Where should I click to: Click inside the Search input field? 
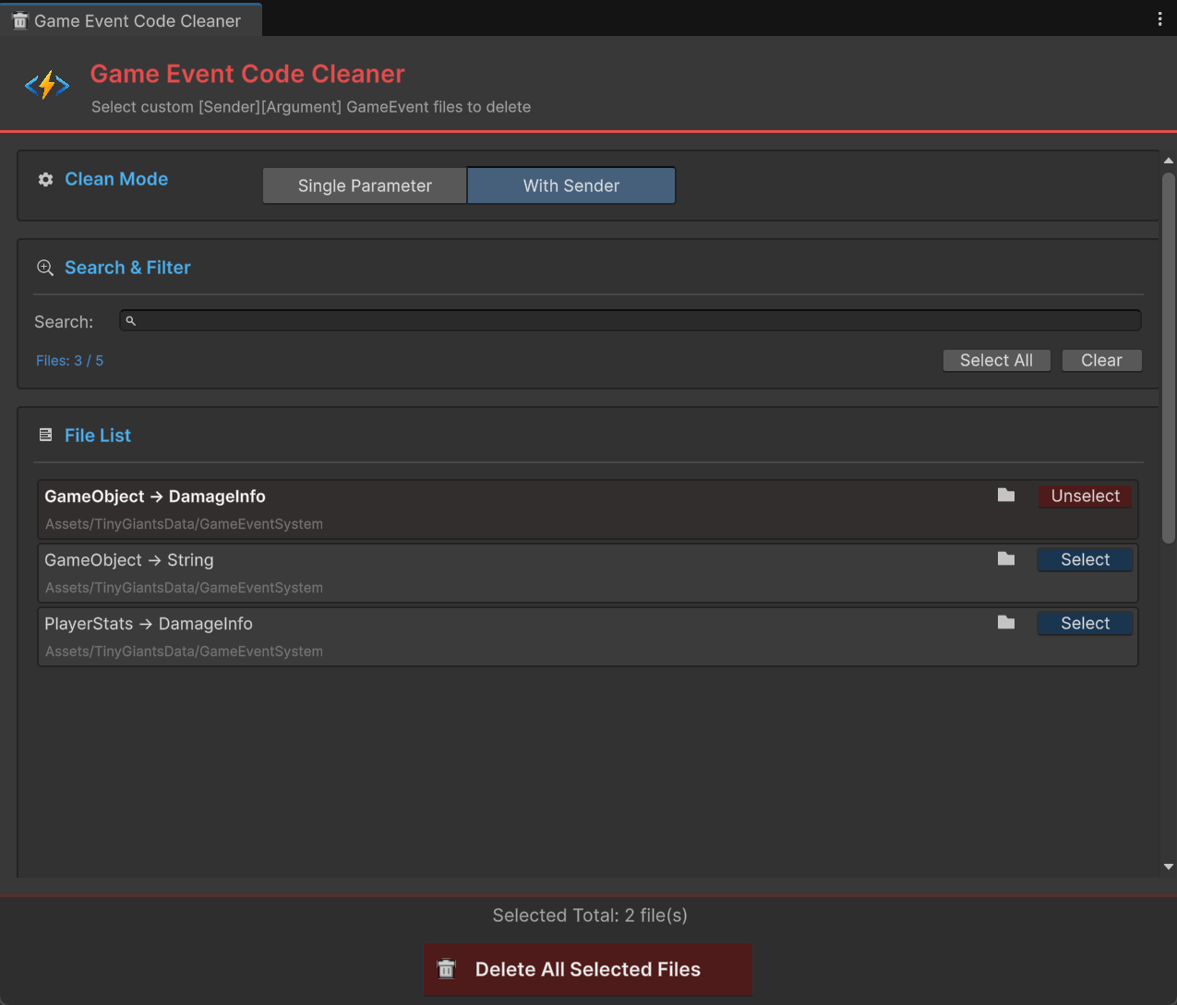631,320
